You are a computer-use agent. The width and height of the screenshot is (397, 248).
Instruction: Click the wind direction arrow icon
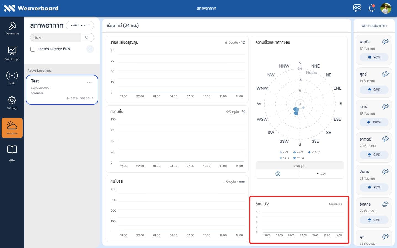[278, 174]
